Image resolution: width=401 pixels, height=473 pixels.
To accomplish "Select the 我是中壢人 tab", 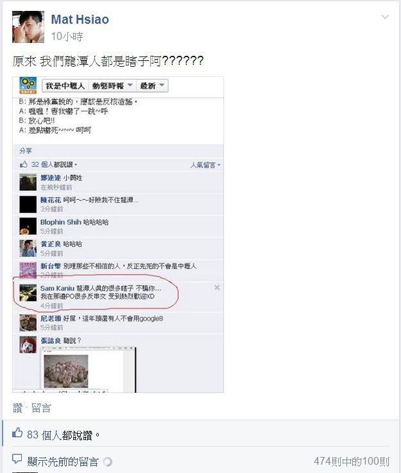I will point(65,85).
